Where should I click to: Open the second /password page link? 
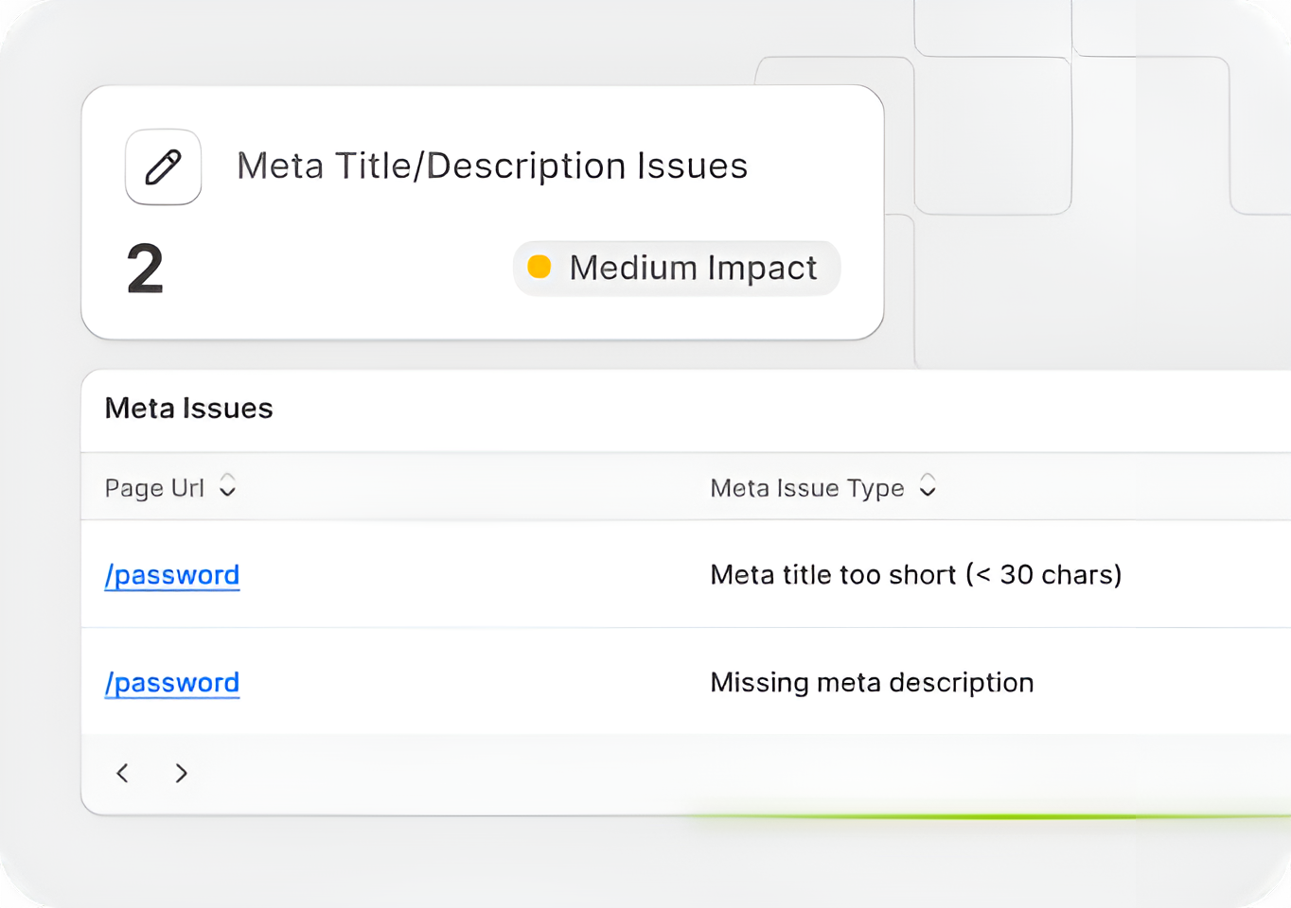point(171,682)
